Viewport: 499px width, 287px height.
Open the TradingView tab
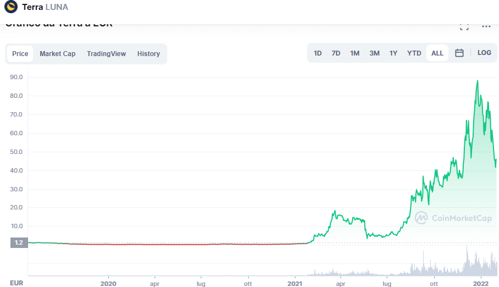pos(106,53)
